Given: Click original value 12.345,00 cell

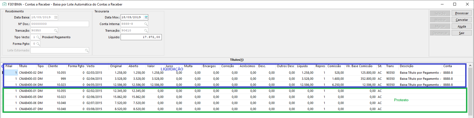Looking at the screenshot, I should [120, 91].
